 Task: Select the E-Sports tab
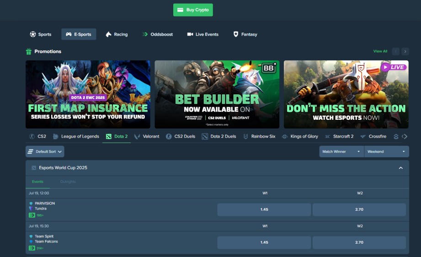tap(79, 34)
